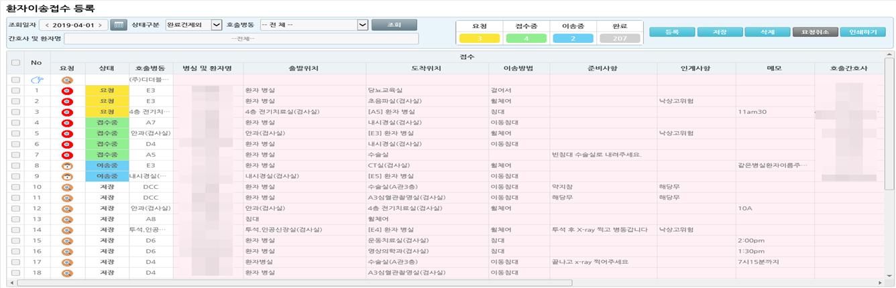Click the magnifier icon in the blank top row
This screenshot has width=896, height=288.
67,80
